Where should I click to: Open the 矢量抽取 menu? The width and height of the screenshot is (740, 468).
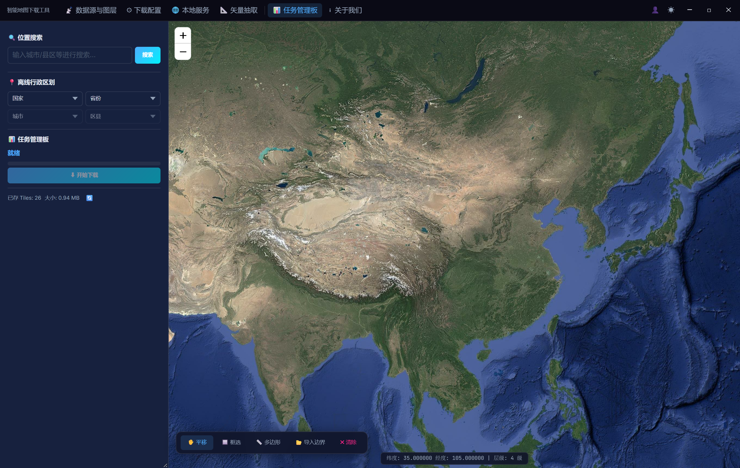click(239, 10)
